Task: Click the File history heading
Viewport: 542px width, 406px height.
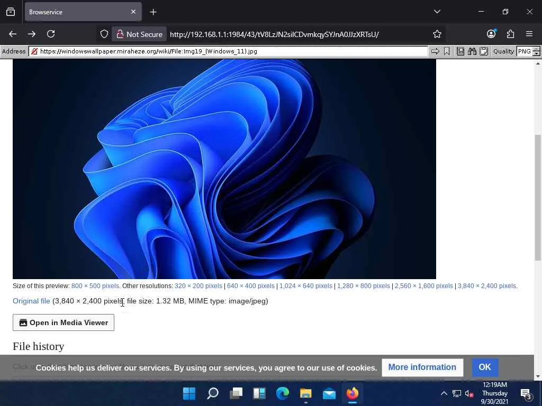Action: point(38,346)
